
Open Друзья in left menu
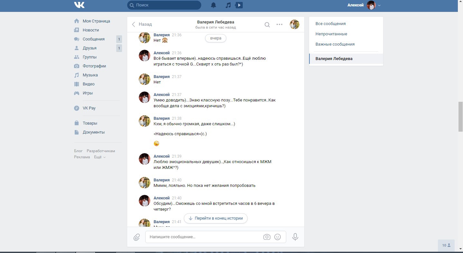click(x=90, y=48)
